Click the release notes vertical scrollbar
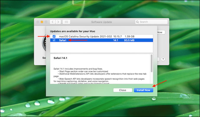Viewport: 200px width, 117px height. pyautogui.click(x=152, y=63)
